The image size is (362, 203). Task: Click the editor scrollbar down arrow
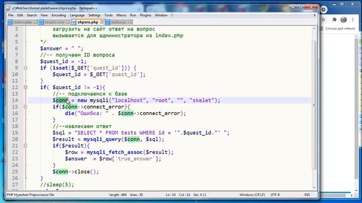(x=314, y=188)
